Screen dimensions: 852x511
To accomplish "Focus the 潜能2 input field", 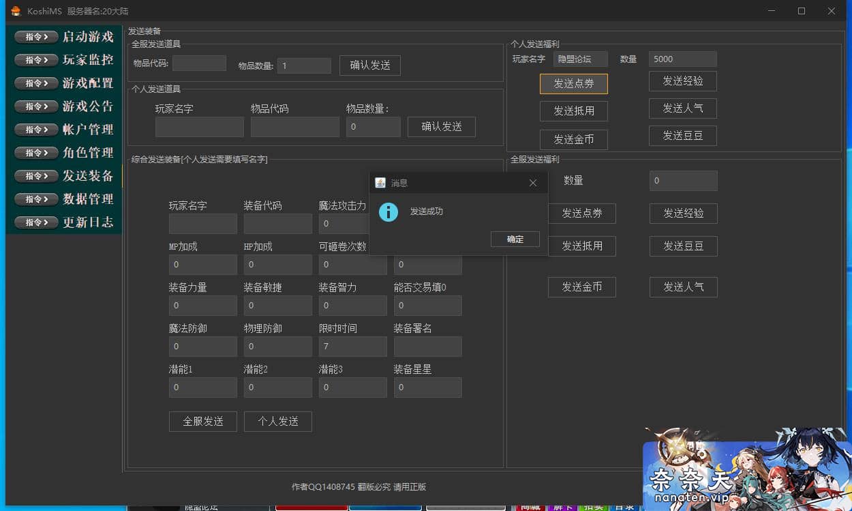I will coord(278,388).
